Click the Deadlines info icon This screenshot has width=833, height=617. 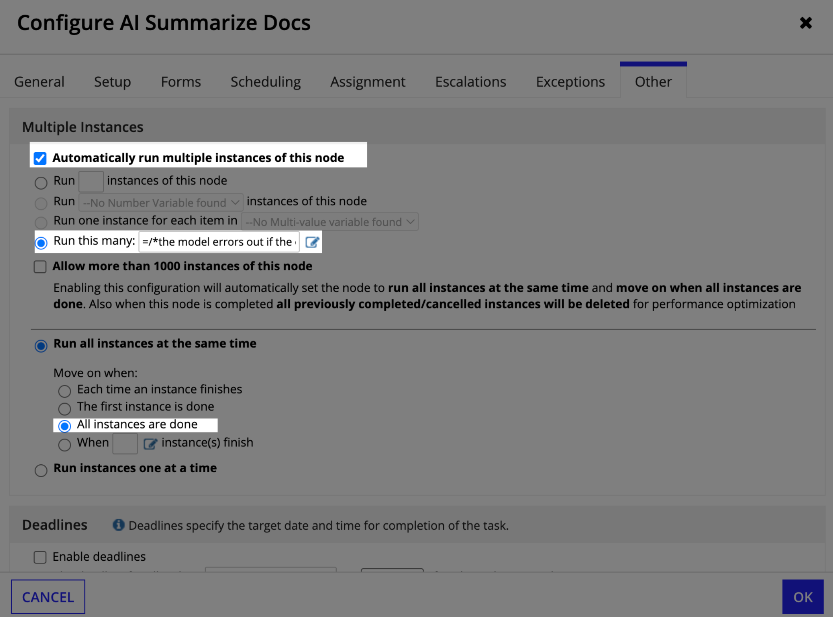coord(118,525)
